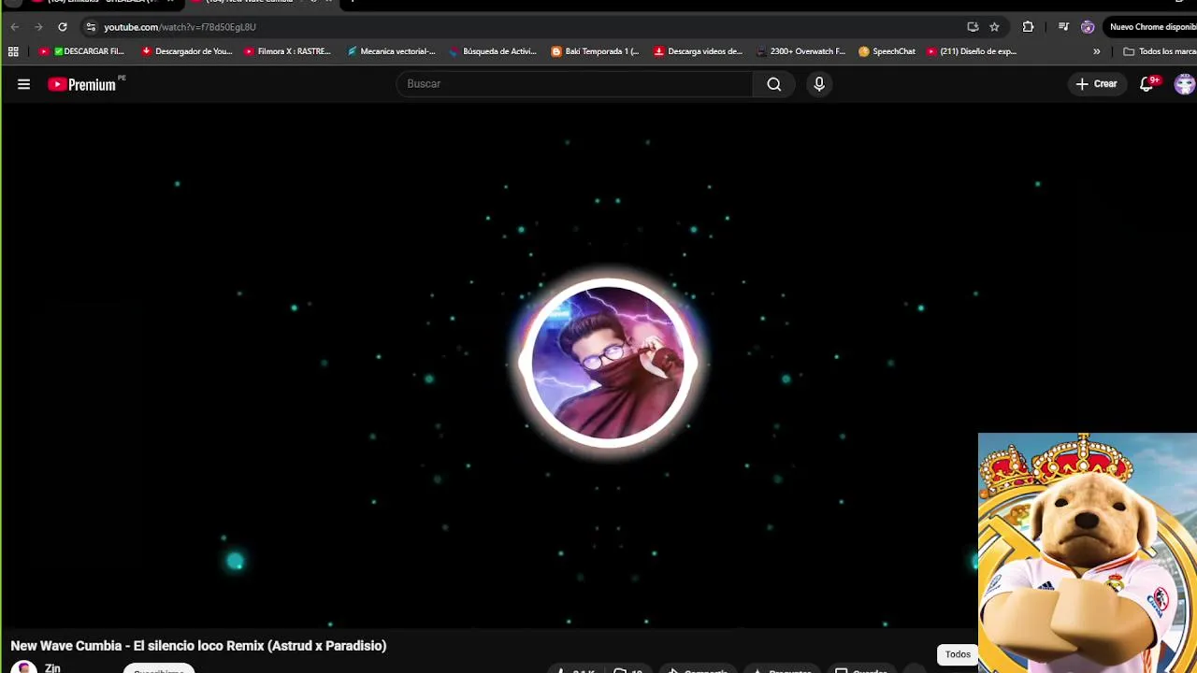
Task: Reload the YouTube page
Action: pyautogui.click(x=63, y=27)
